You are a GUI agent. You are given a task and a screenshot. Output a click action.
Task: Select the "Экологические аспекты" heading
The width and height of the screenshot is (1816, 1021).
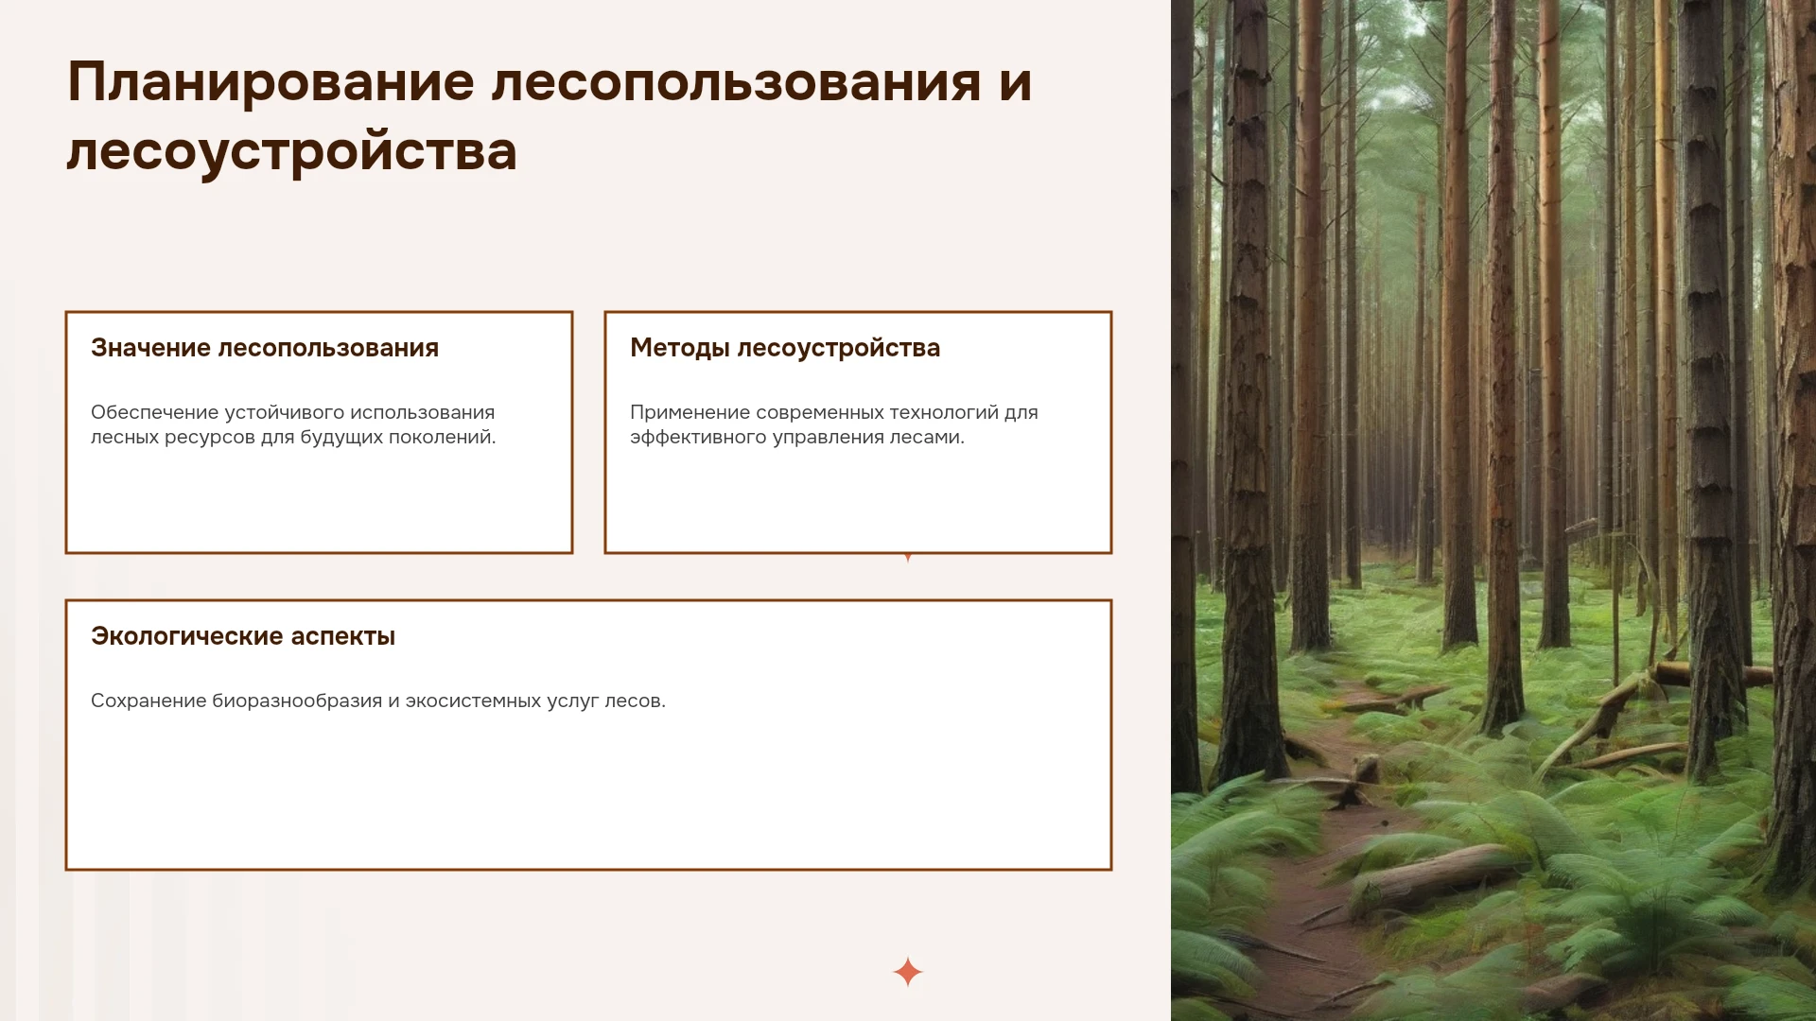coord(243,636)
